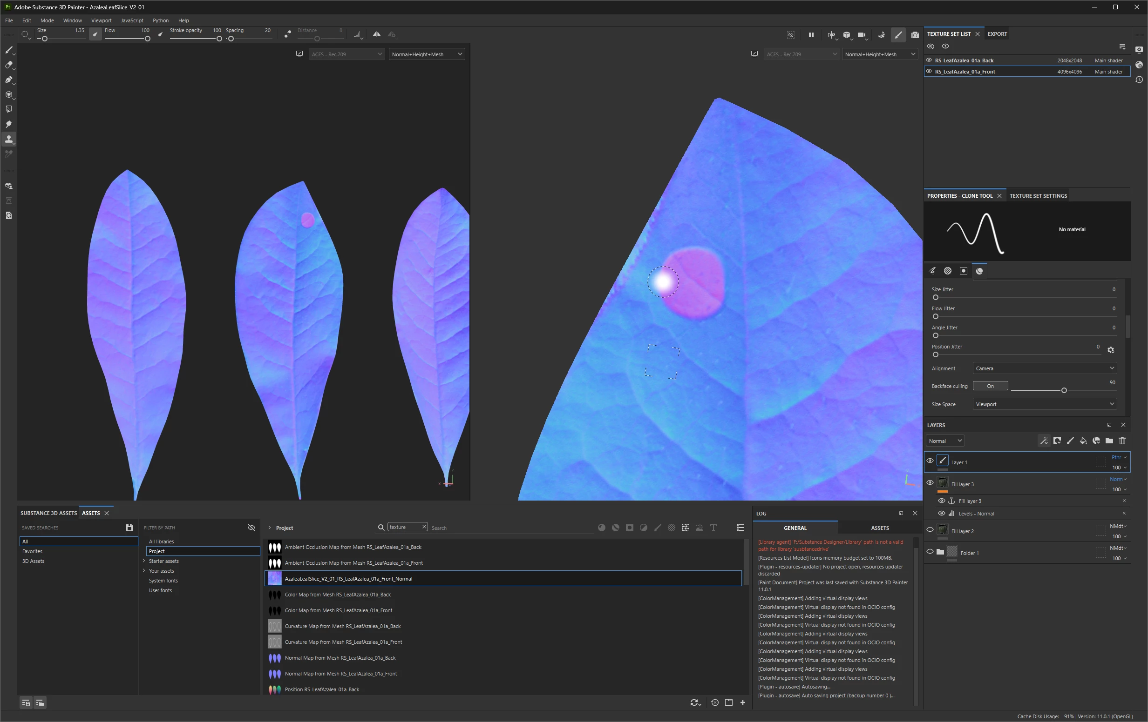Click the viewport screenshot camera icon
This screenshot has height=722, width=1148.
[915, 35]
